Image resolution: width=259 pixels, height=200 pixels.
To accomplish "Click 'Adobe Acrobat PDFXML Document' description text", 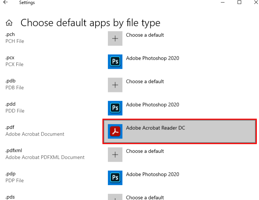I will [x=45, y=157].
